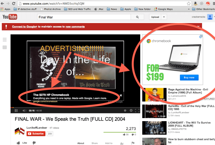The width and height of the screenshot is (215, 145).
Task: Go to YouTube home logo
Action: 9,17
